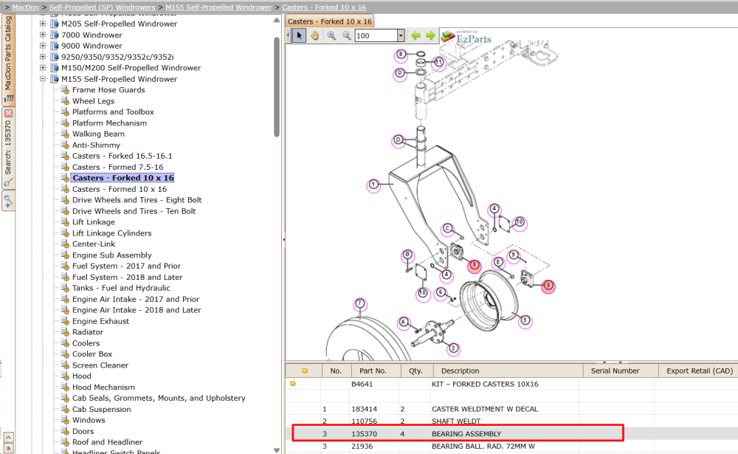Follow the MacDon breadcrumb link
Screen dimensions: 738x454
pyautogui.click(x=25, y=7)
